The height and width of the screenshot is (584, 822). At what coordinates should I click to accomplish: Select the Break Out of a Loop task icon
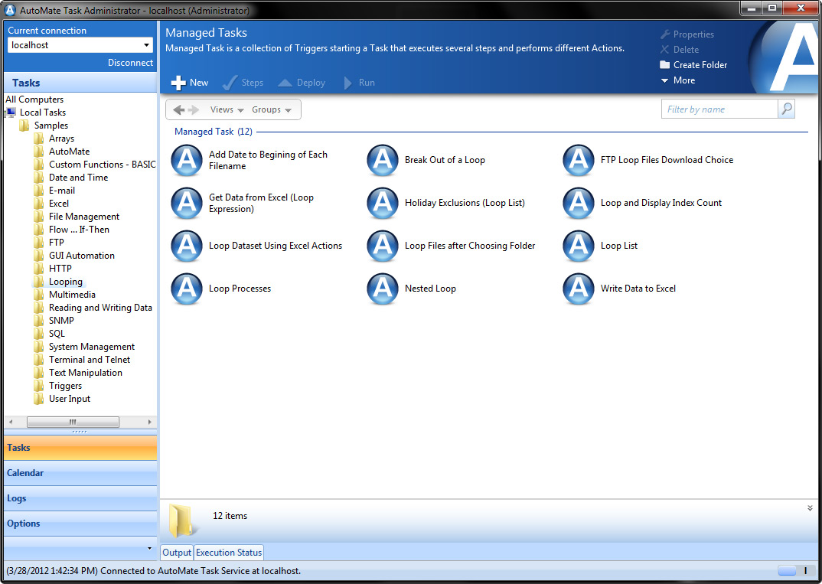pos(383,161)
